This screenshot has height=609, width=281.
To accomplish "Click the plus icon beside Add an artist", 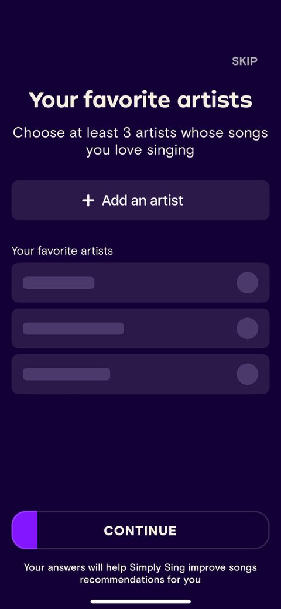I will click(x=88, y=200).
